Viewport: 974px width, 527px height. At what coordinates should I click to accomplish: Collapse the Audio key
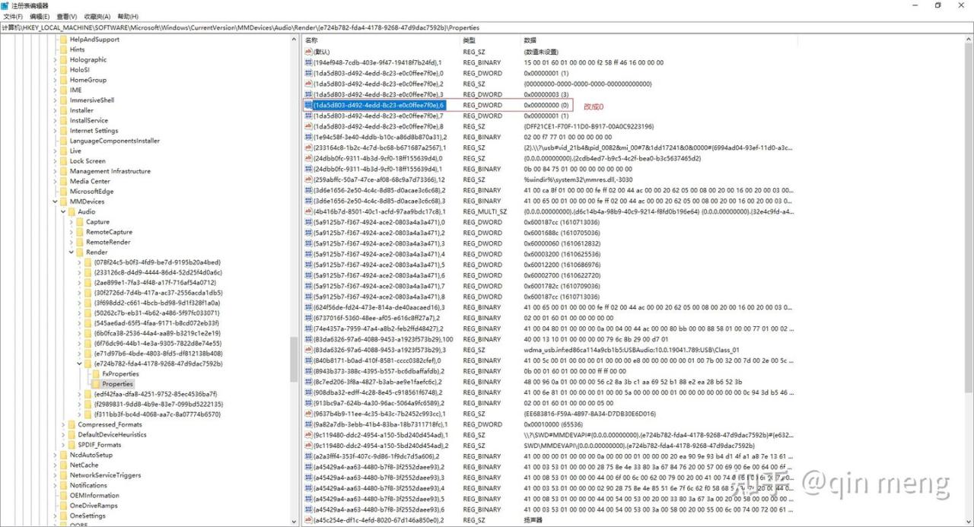coord(63,211)
